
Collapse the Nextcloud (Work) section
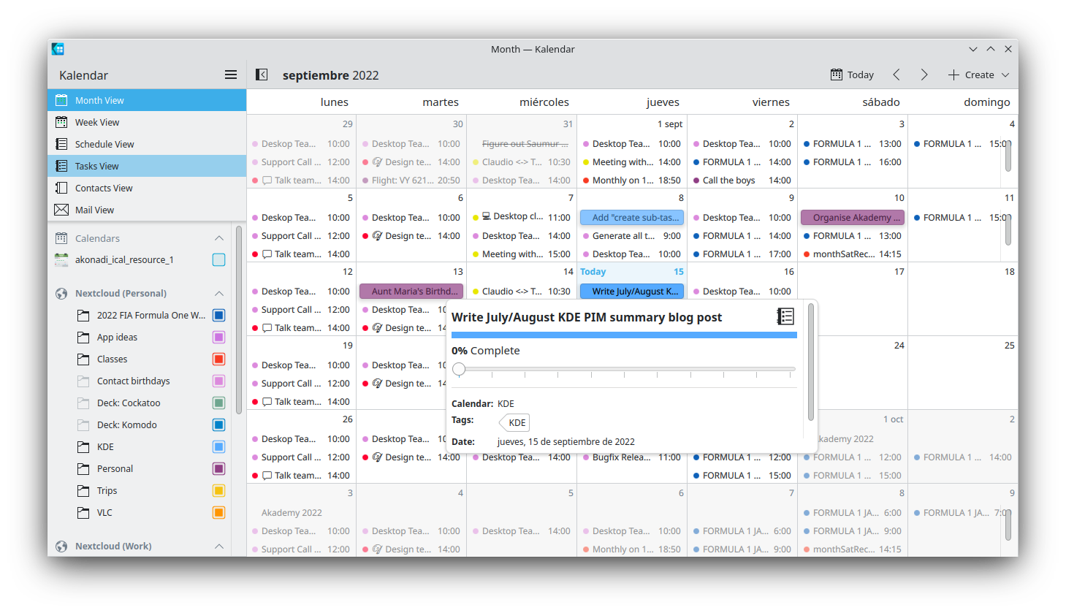(x=218, y=546)
